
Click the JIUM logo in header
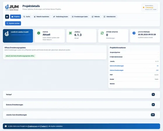pos(12,7)
